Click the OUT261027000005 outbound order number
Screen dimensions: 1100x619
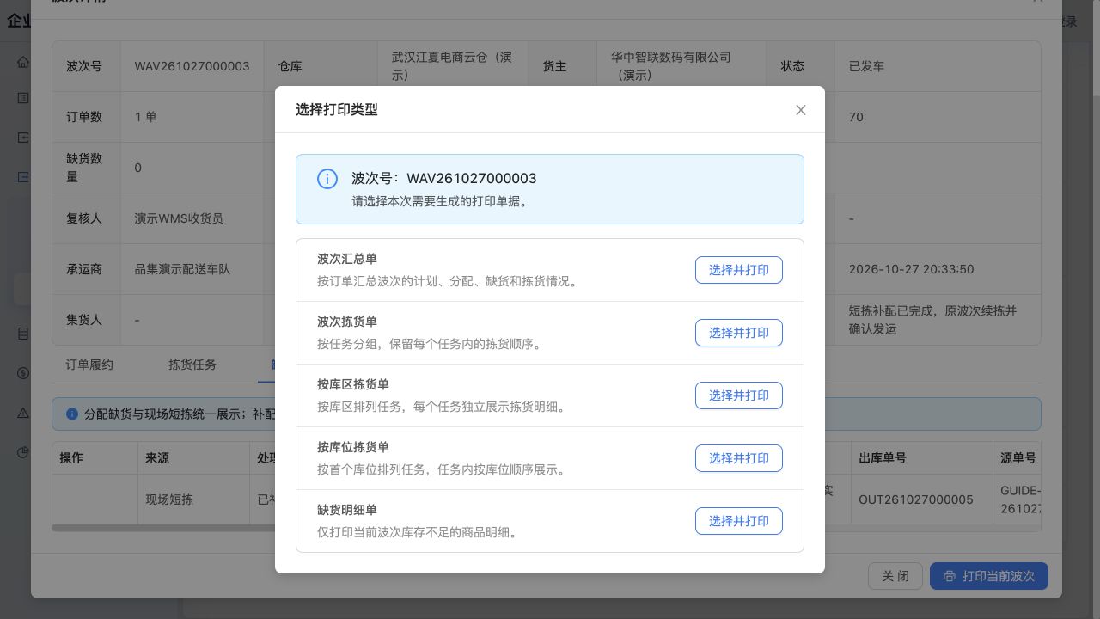[916, 499]
